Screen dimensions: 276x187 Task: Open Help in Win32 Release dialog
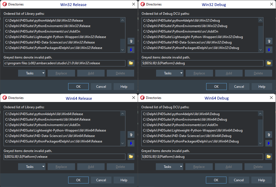tap(124, 86)
